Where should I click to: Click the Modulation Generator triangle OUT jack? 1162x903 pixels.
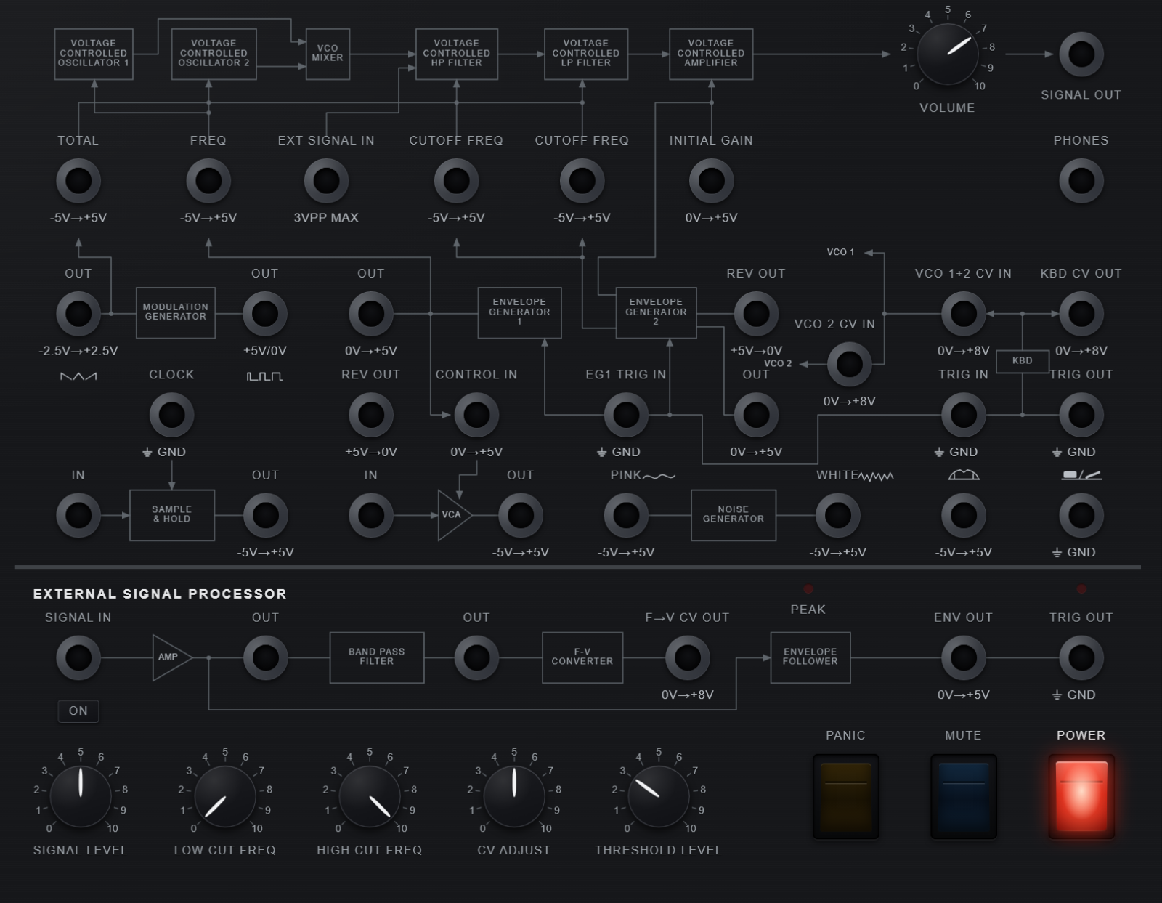pyautogui.click(x=78, y=314)
